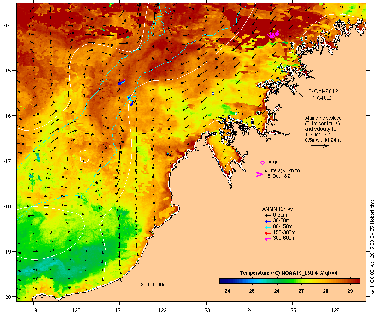378x314 pixels.
Task: Click the colorbar tick label 27
Action: click(x=301, y=291)
